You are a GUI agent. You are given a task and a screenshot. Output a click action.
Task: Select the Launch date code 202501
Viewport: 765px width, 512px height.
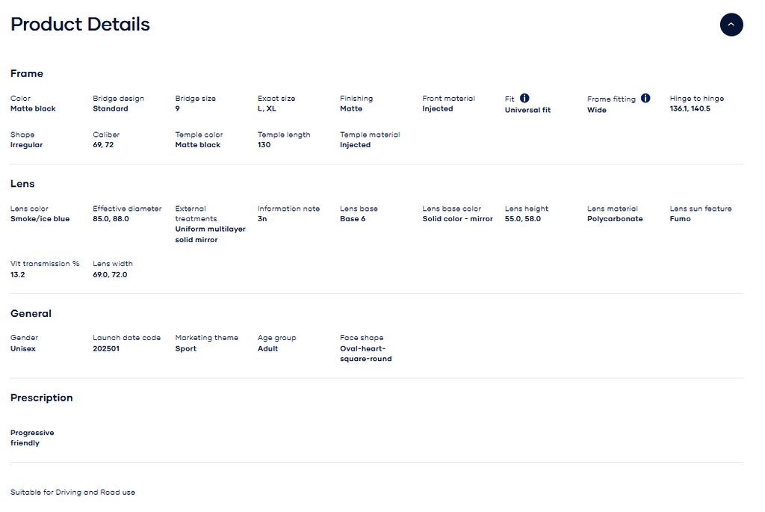coord(106,349)
